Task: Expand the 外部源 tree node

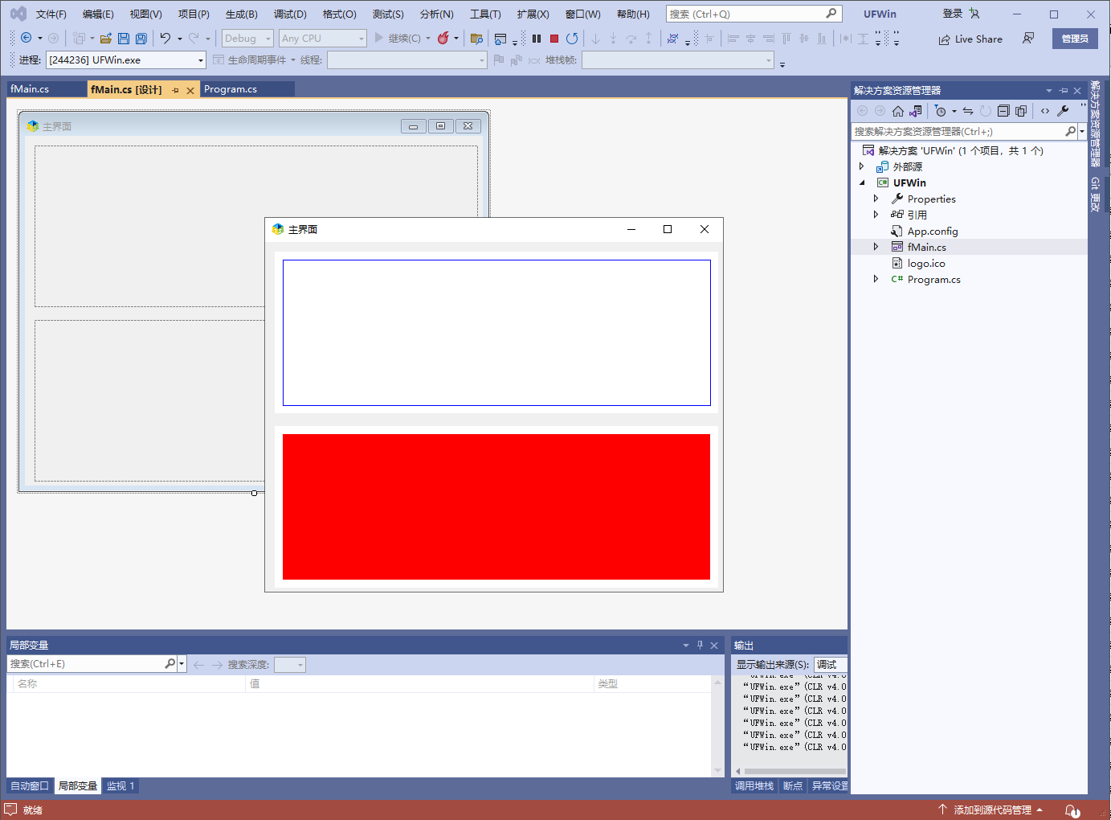Action: coord(861,166)
